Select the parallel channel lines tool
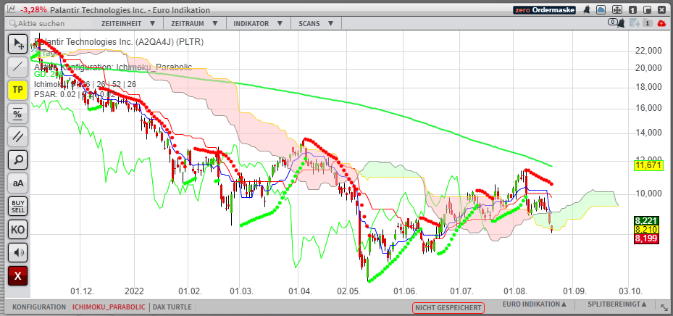 pyautogui.click(x=18, y=136)
